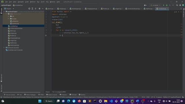Screen dimensions: 185x104
Task: Click the Run with Coverage icon in the run toolbar
Action: tap(170, 5)
